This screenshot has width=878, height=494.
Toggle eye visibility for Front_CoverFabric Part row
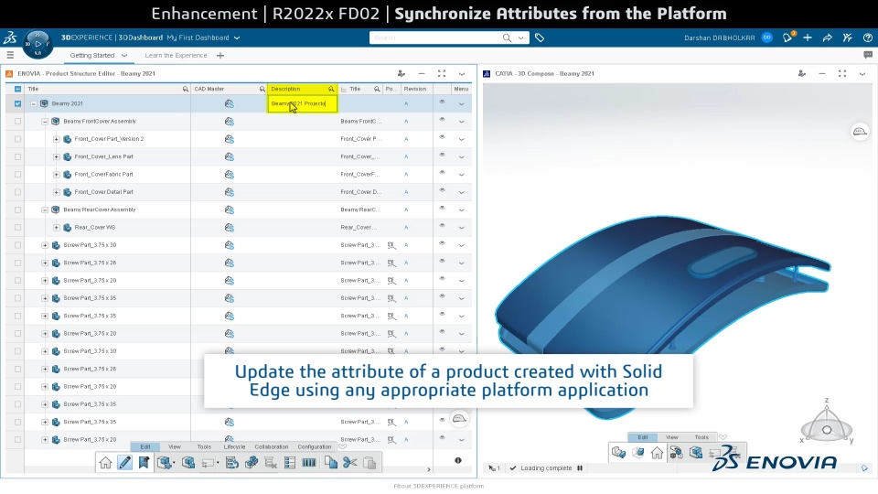point(442,173)
